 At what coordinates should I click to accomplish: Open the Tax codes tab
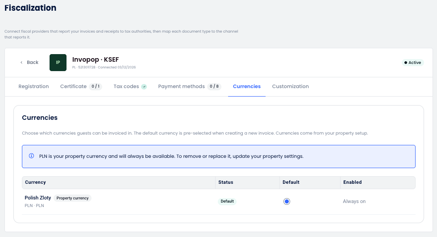click(x=126, y=87)
